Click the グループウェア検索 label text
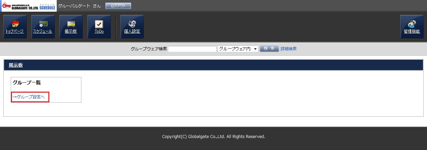The height and width of the screenshot is (150, 427). coord(148,49)
